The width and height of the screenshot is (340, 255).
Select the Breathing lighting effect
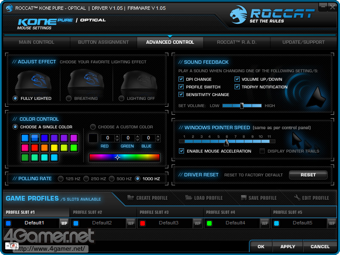(x=68, y=99)
